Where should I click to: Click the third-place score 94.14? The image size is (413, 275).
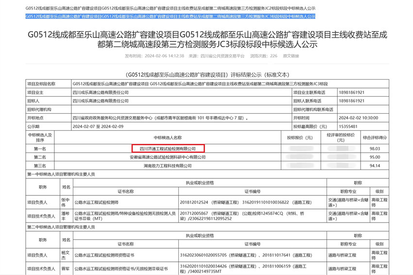pyautogui.click(x=374, y=166)
